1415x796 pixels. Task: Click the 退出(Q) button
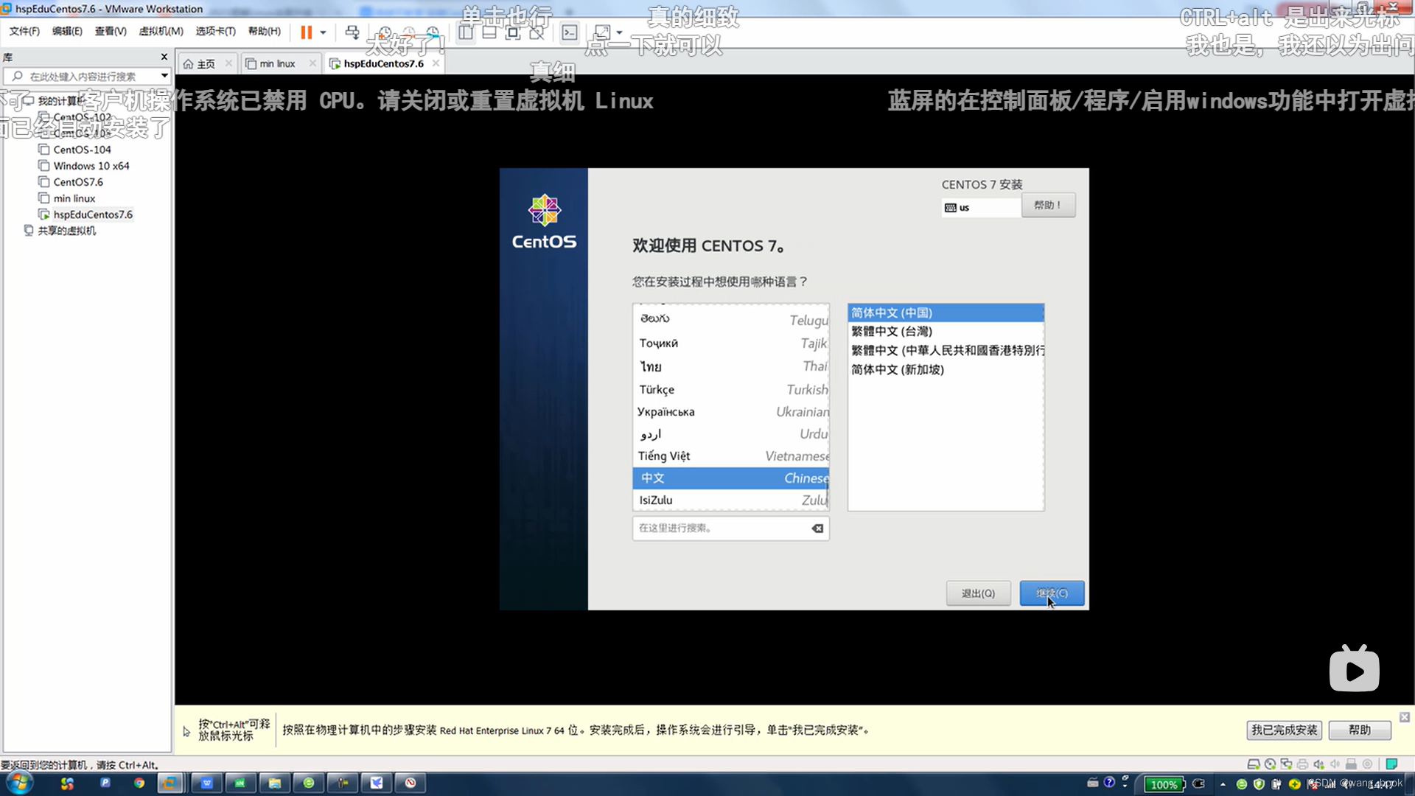click(x=978, y=593)
